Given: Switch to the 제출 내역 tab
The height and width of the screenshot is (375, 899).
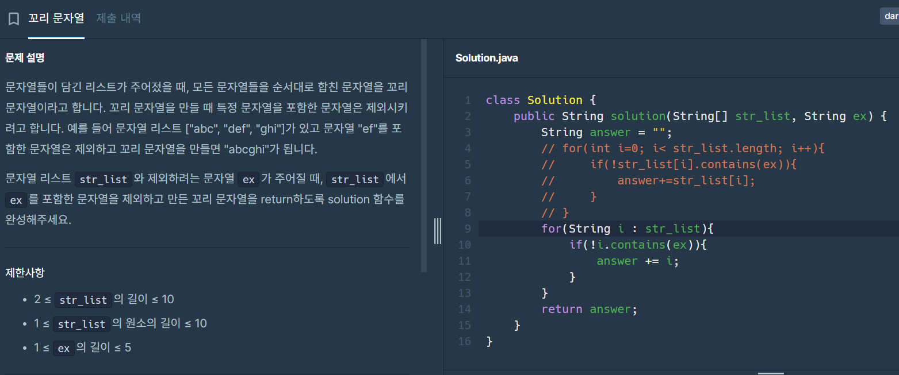Looking at the screenshot, I should (x=118, y=18).
